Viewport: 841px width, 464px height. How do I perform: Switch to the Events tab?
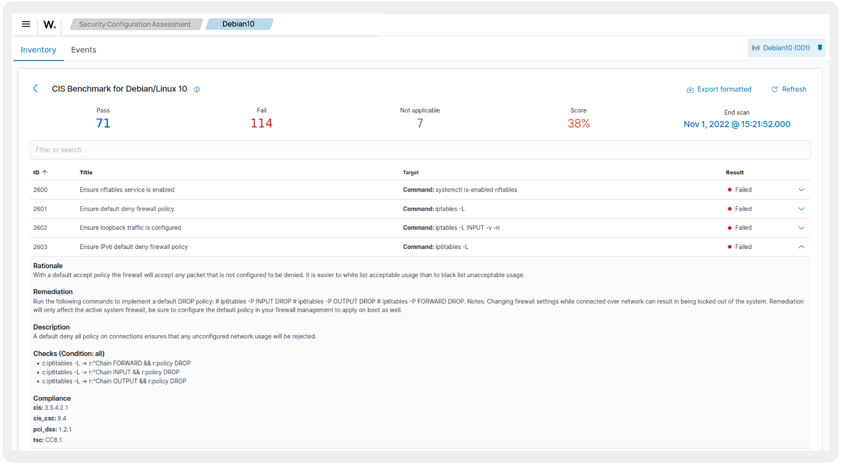tap(84, 49)
